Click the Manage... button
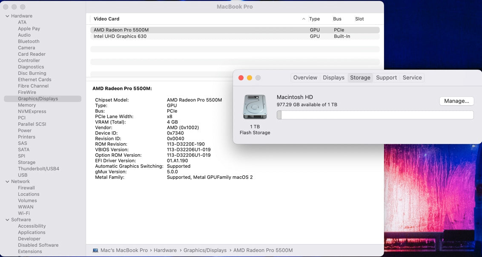 pyautogui.click(x=456, y=101)
